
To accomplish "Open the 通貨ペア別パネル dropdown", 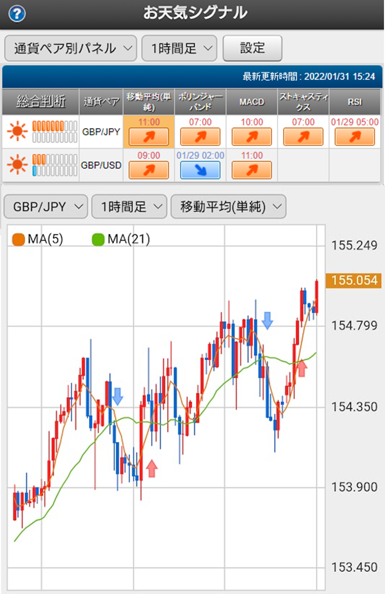I will pyautogui.click(x=70, y=48).
